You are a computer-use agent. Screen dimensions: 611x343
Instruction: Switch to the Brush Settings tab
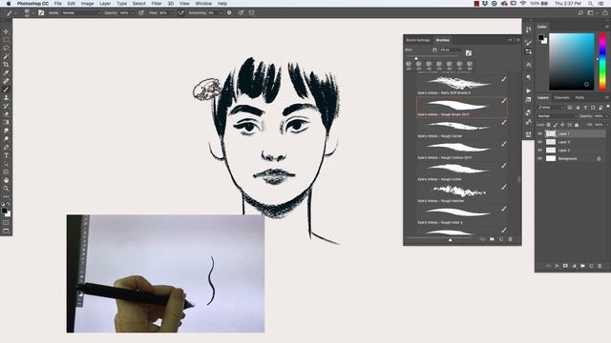tap(418, 40)
